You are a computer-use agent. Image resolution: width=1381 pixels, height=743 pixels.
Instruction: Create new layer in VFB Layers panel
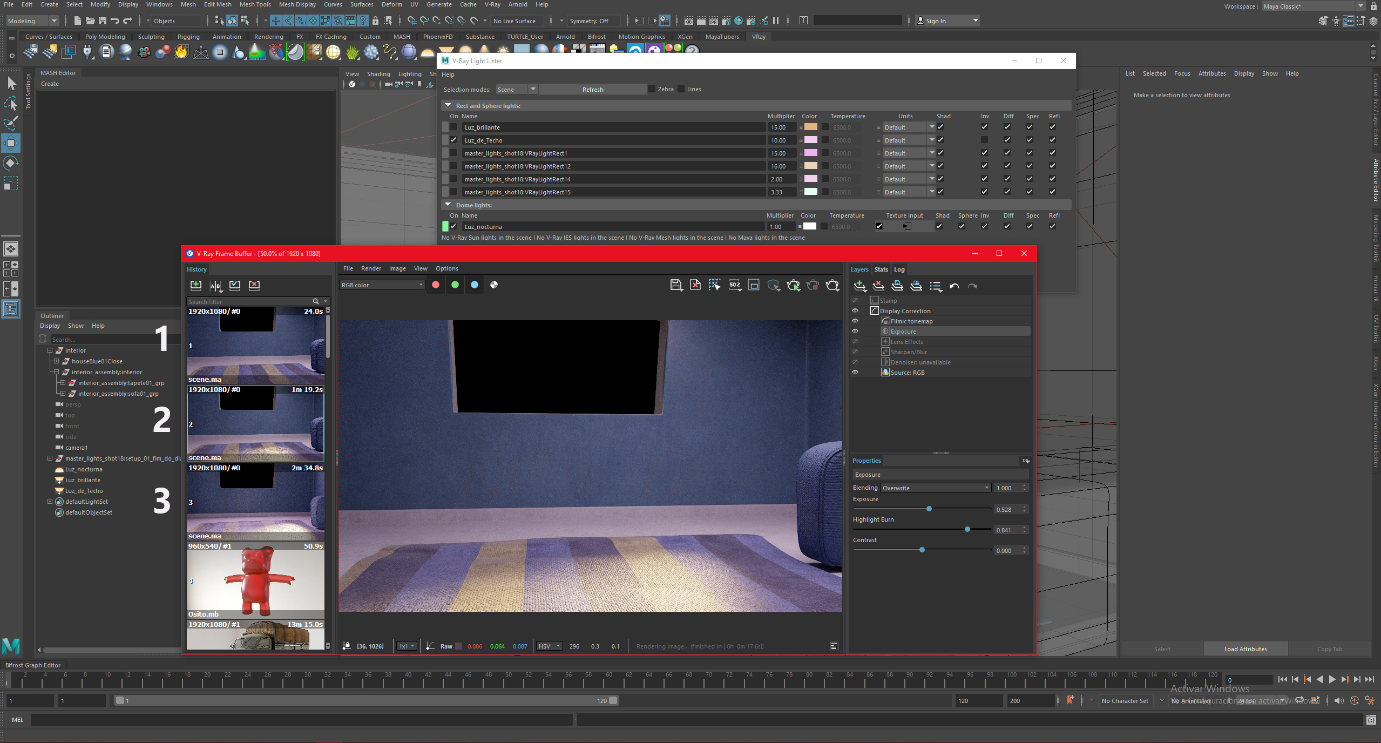tap(859, 286)
